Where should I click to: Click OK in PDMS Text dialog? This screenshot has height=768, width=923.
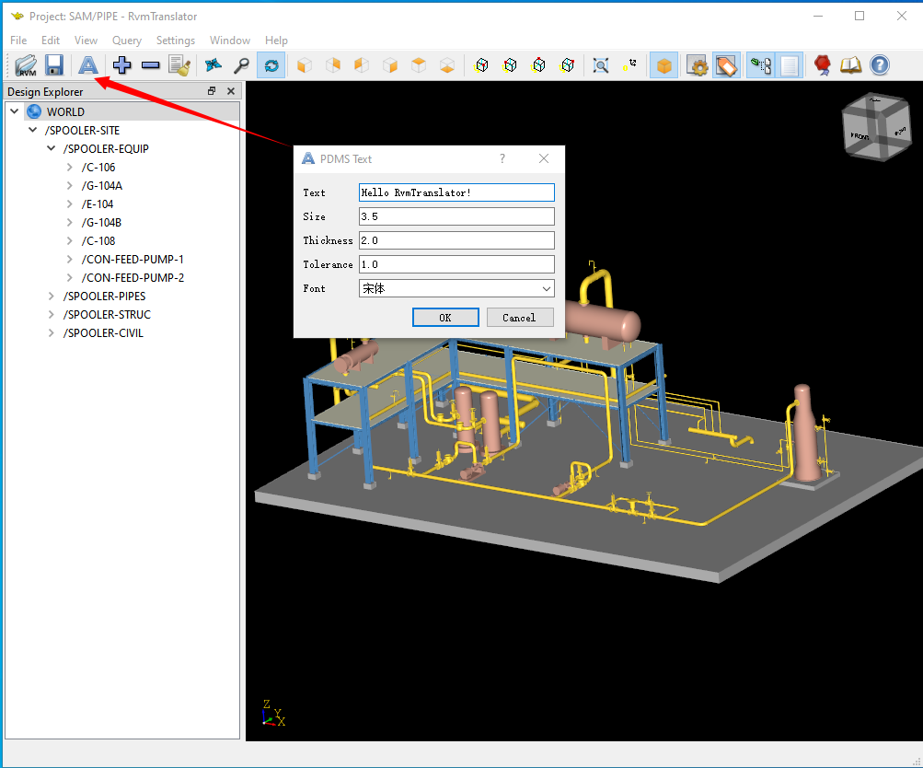coord(445,318)
